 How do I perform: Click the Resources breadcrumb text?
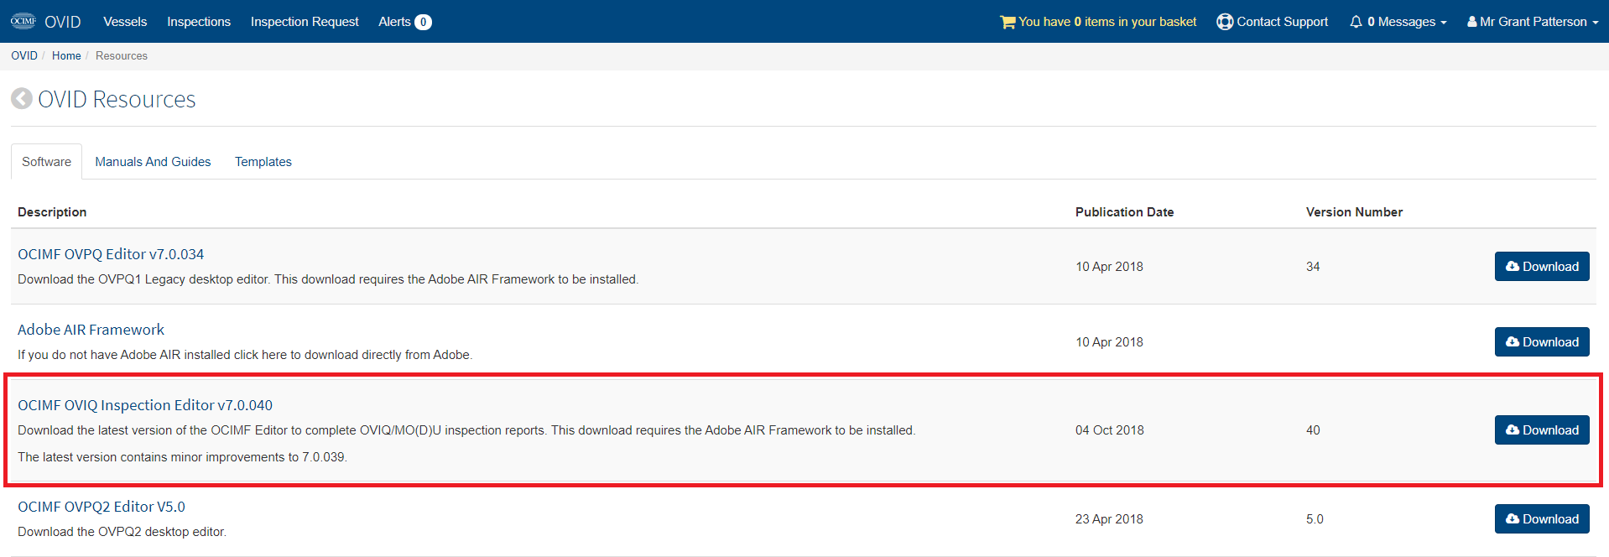[x=122, y=55]
